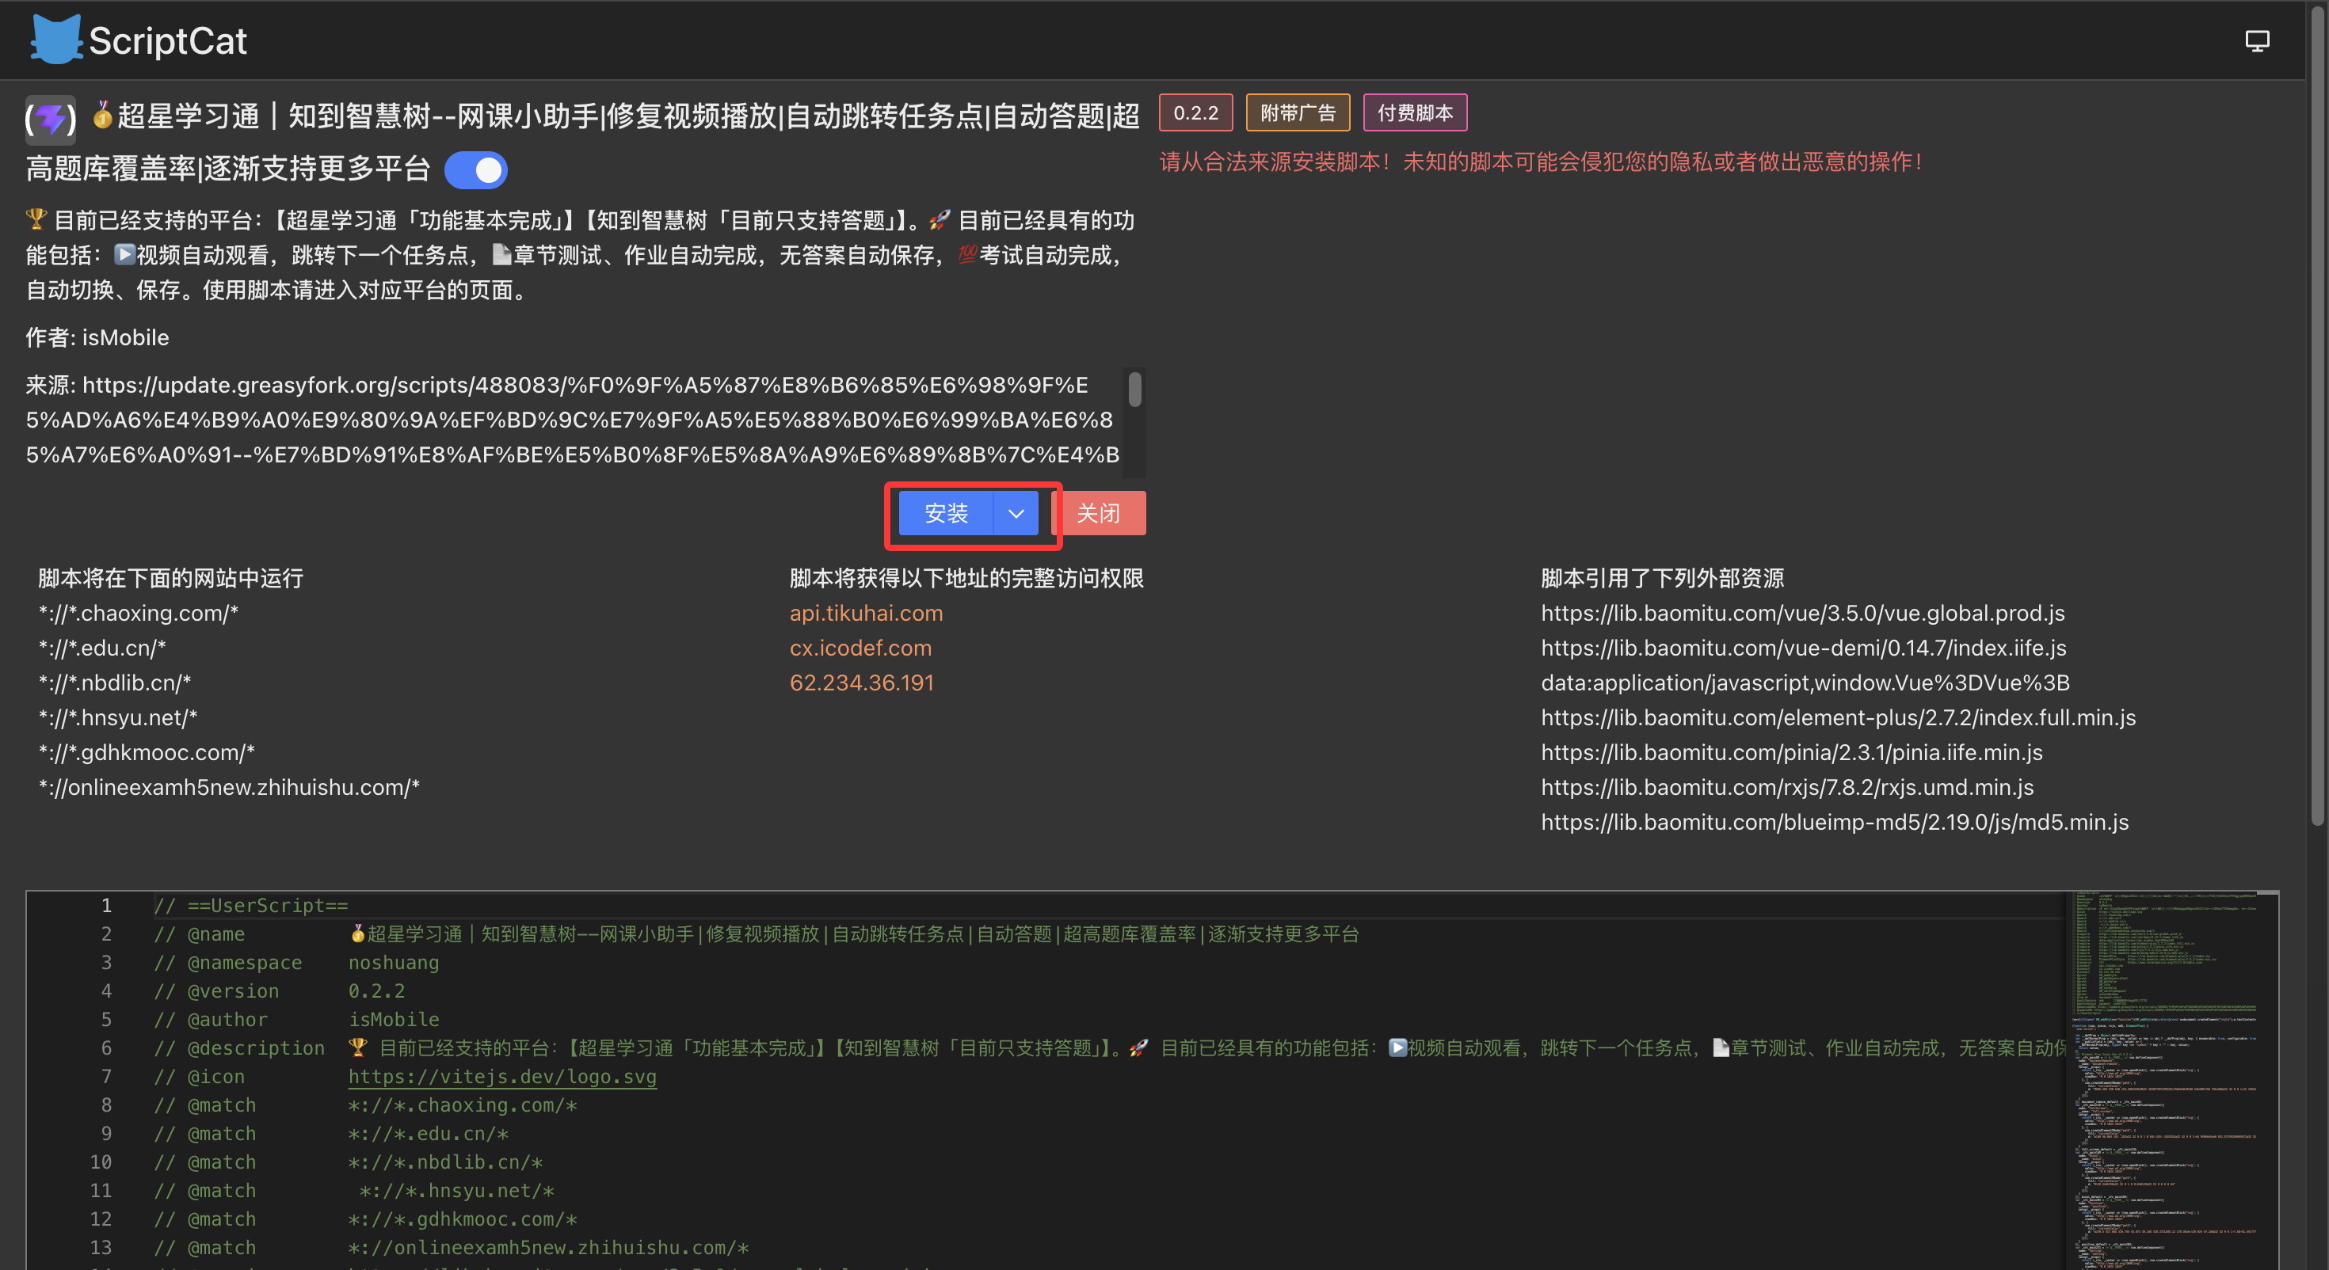This screenshot has width=2329, height=1270.
Task: Click line number 8 in editor gutter
Action: tap(106, 1105)
